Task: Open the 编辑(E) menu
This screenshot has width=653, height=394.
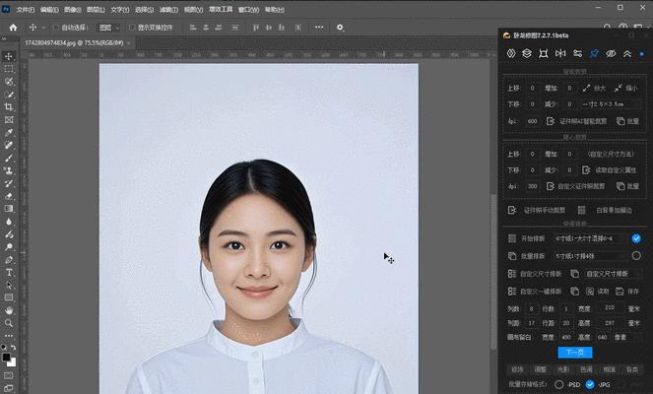Action: click(x=49, y=9)
